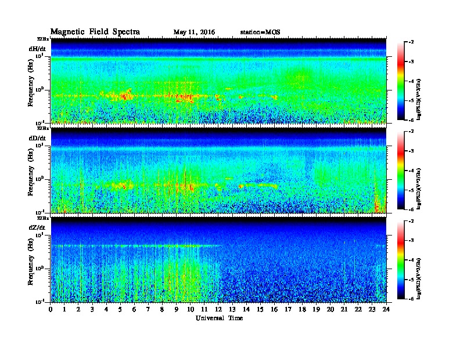
Task: Click the "Universal Time" axis label
Action: (219, 318)
